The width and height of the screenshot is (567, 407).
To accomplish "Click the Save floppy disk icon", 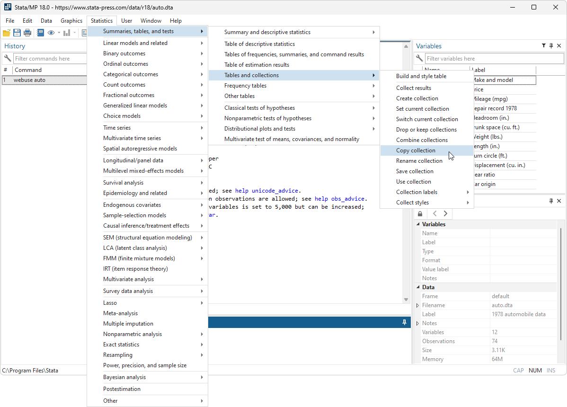I will 17,33.
